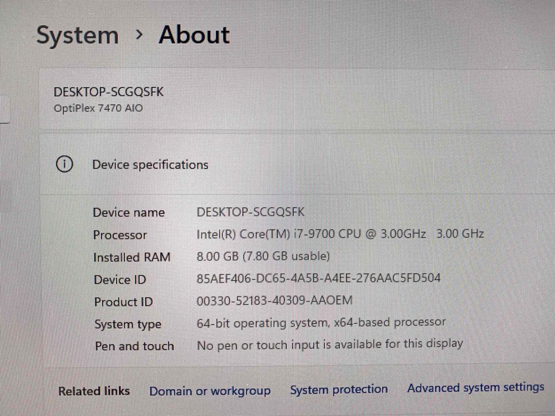Image resolution: width=555 pixels, height=416 pixels.
Task: Click the Device specifications info icon
Action: coord(64,164)
